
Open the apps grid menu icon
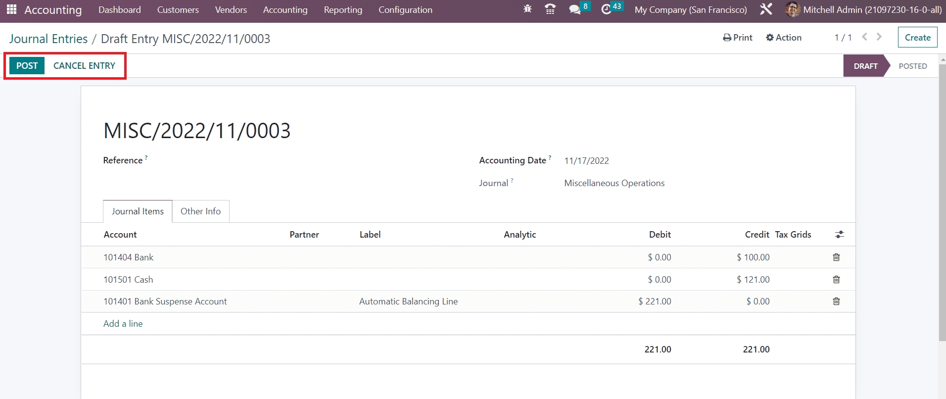11,9
